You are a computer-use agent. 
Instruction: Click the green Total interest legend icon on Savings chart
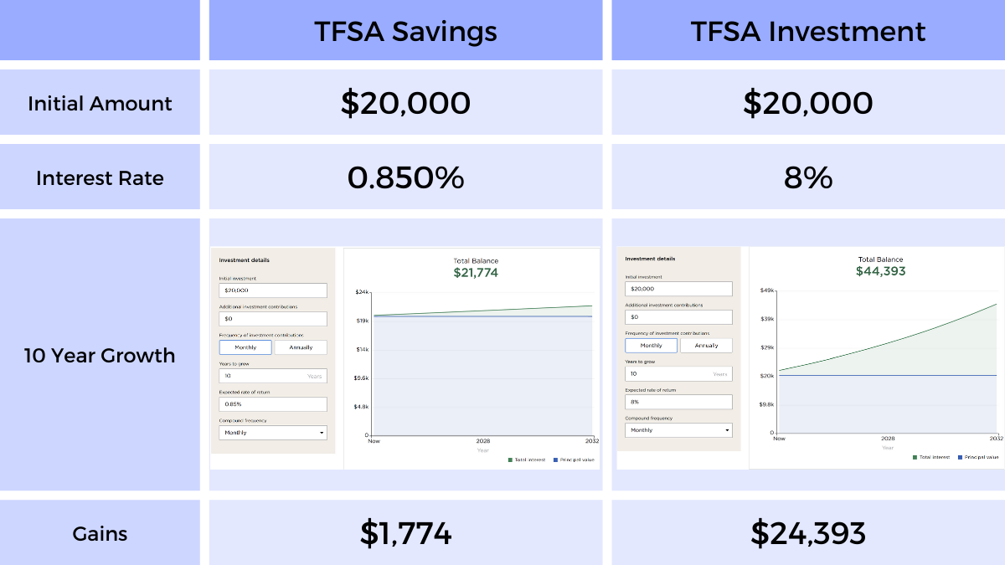[x=508, y=460]
